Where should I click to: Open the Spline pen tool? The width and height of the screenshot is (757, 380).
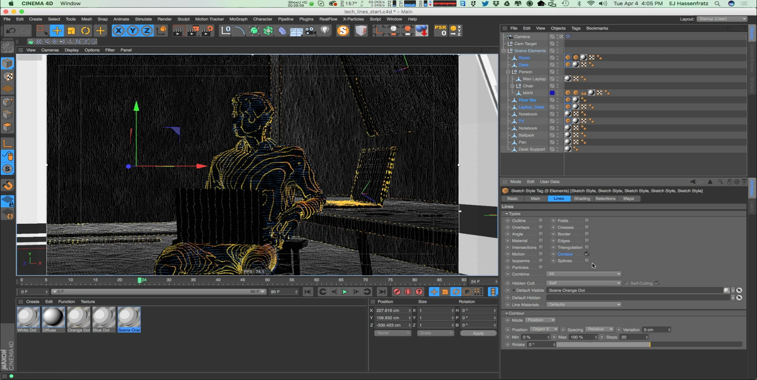coord(240,30)
